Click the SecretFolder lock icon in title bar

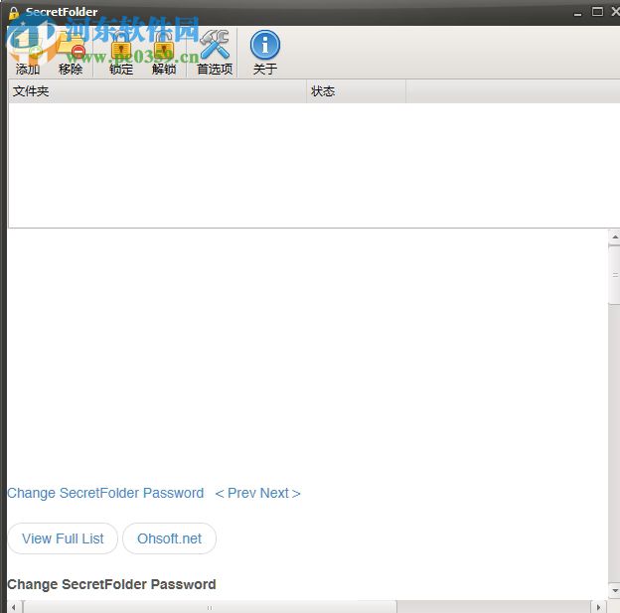[14, 13]
